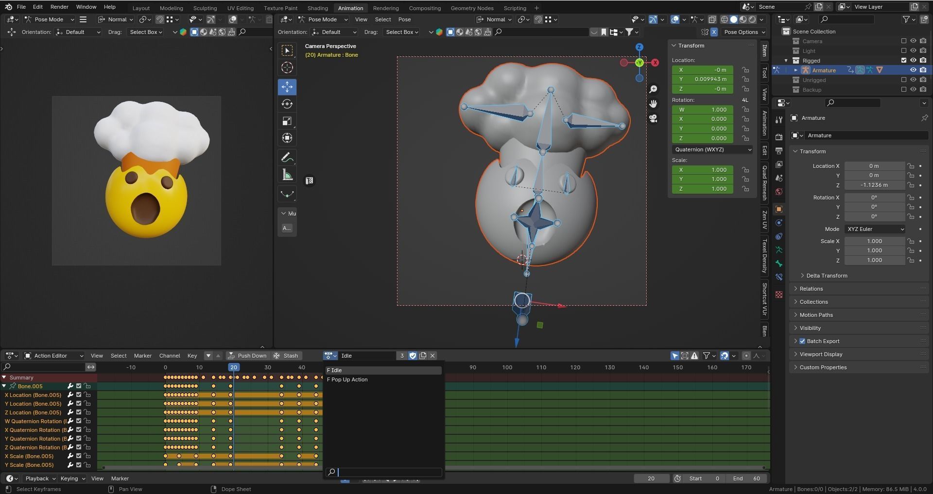Open the Action Editor mode dropdown

(53, 356)
